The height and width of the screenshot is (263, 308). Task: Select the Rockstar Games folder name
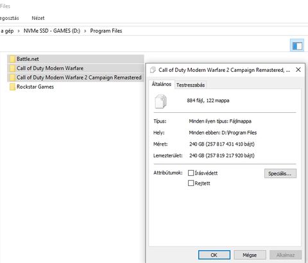coord(35,87)
